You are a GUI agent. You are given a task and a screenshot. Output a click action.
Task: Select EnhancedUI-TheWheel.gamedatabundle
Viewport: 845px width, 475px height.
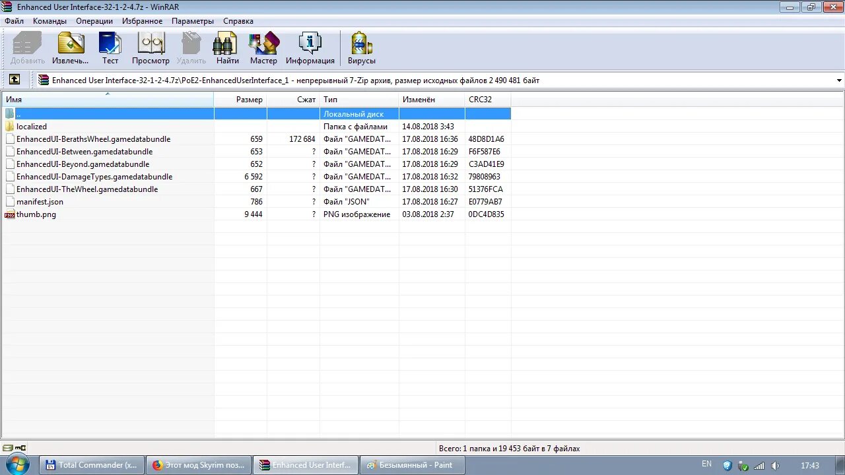[x=87, y=189]
